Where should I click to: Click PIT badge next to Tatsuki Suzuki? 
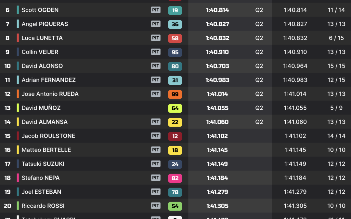[x=156, y=164]
